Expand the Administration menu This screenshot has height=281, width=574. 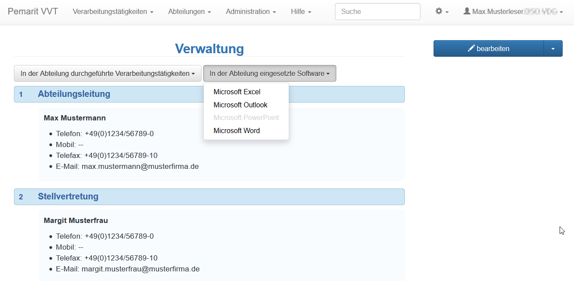tap(251, 12)
